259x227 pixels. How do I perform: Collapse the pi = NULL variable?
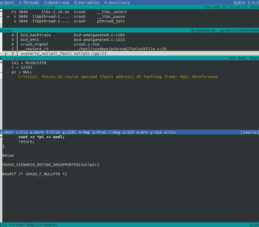(x=8, y=72)
